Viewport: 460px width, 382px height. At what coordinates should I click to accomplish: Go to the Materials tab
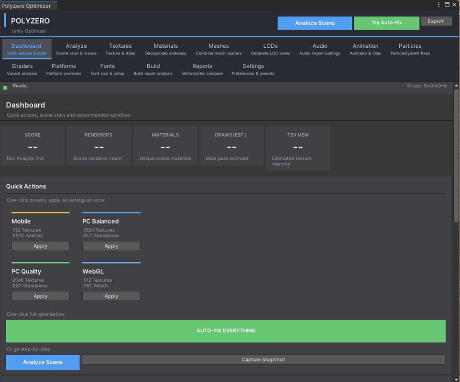click(x=166, y=49)
